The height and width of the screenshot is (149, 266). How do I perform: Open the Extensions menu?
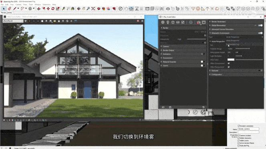pos(46,4)
